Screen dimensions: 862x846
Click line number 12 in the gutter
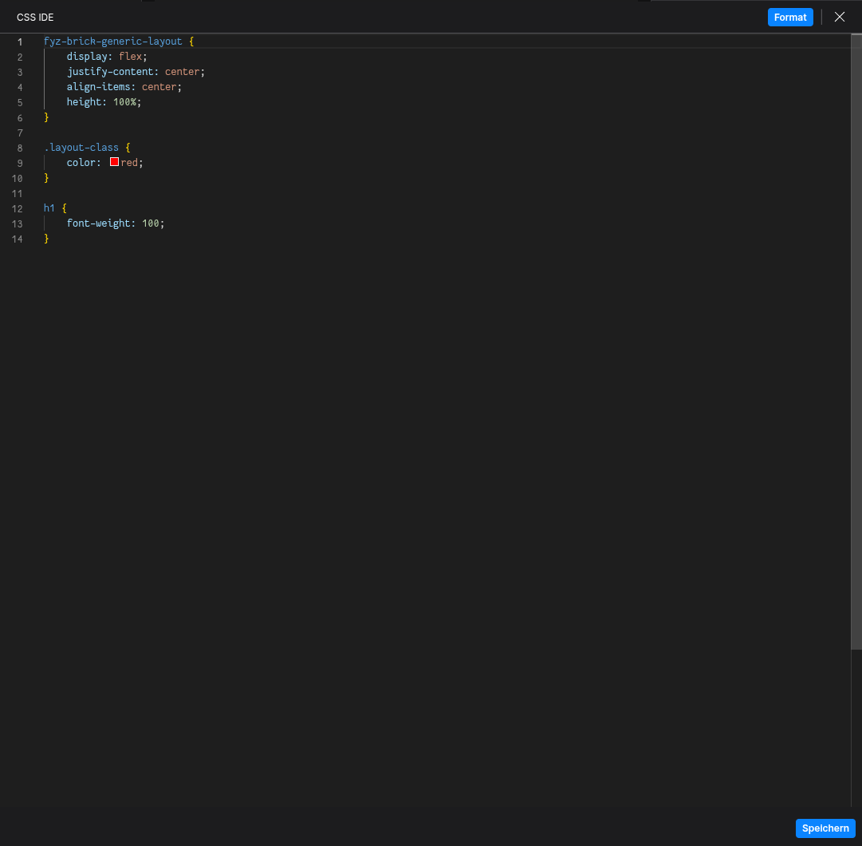tap(18, 208)
